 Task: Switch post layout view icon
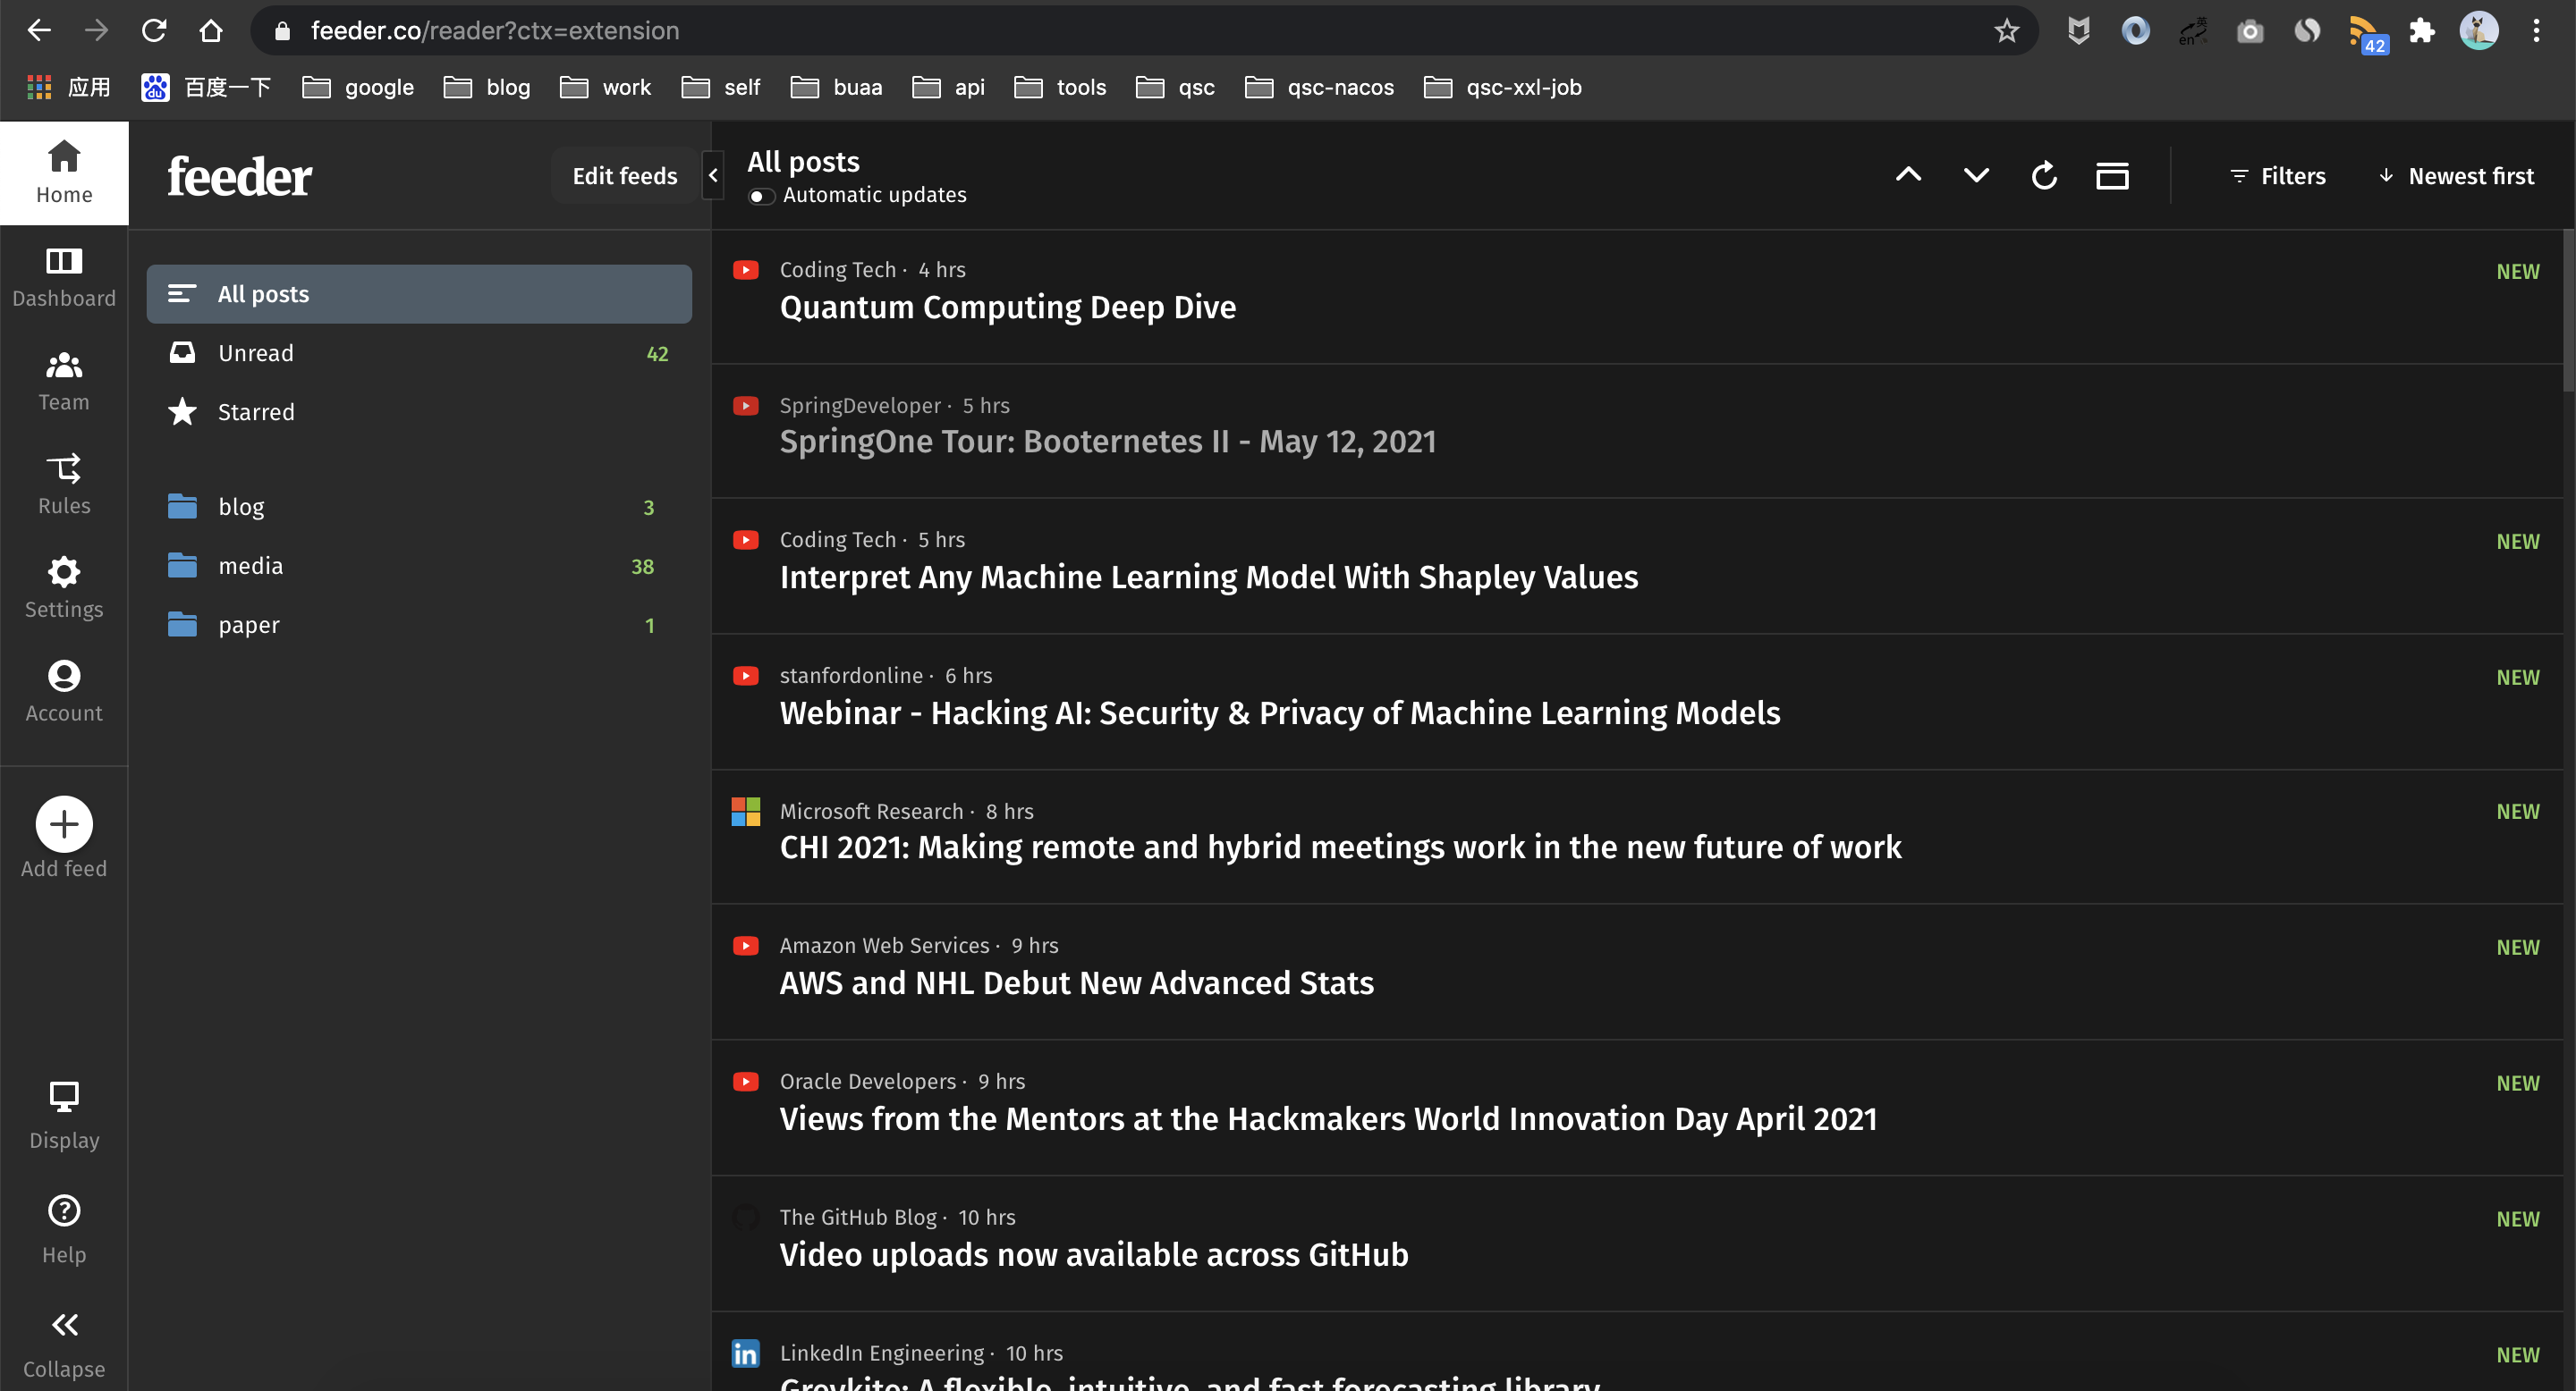pyautogui.click(x=2111, y=176)
